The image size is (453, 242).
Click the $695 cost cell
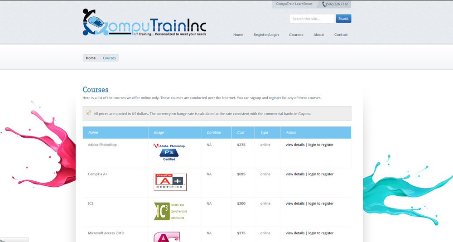click(x=241, y=174)
